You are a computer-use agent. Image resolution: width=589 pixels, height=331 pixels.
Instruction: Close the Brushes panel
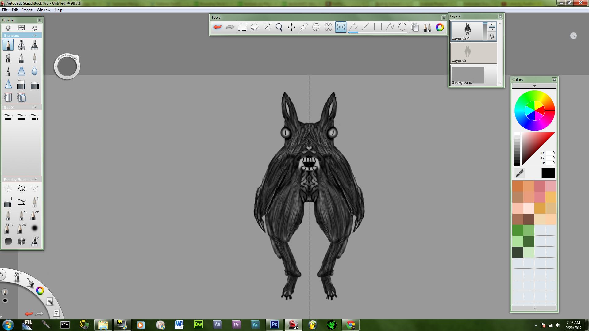click(x=40, y=20)
